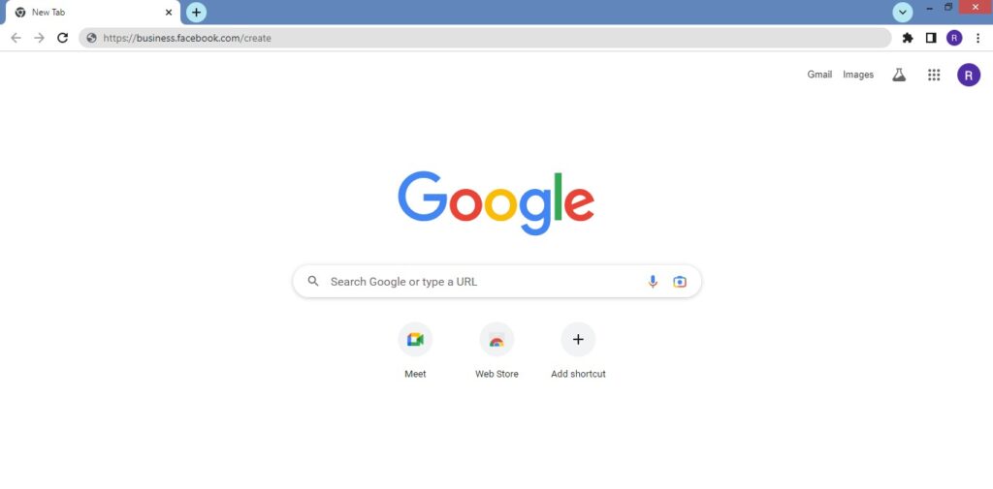Expand the tab search dropdown arrow
Viewport: 993px width, 489px height.
tap(903, 12)
